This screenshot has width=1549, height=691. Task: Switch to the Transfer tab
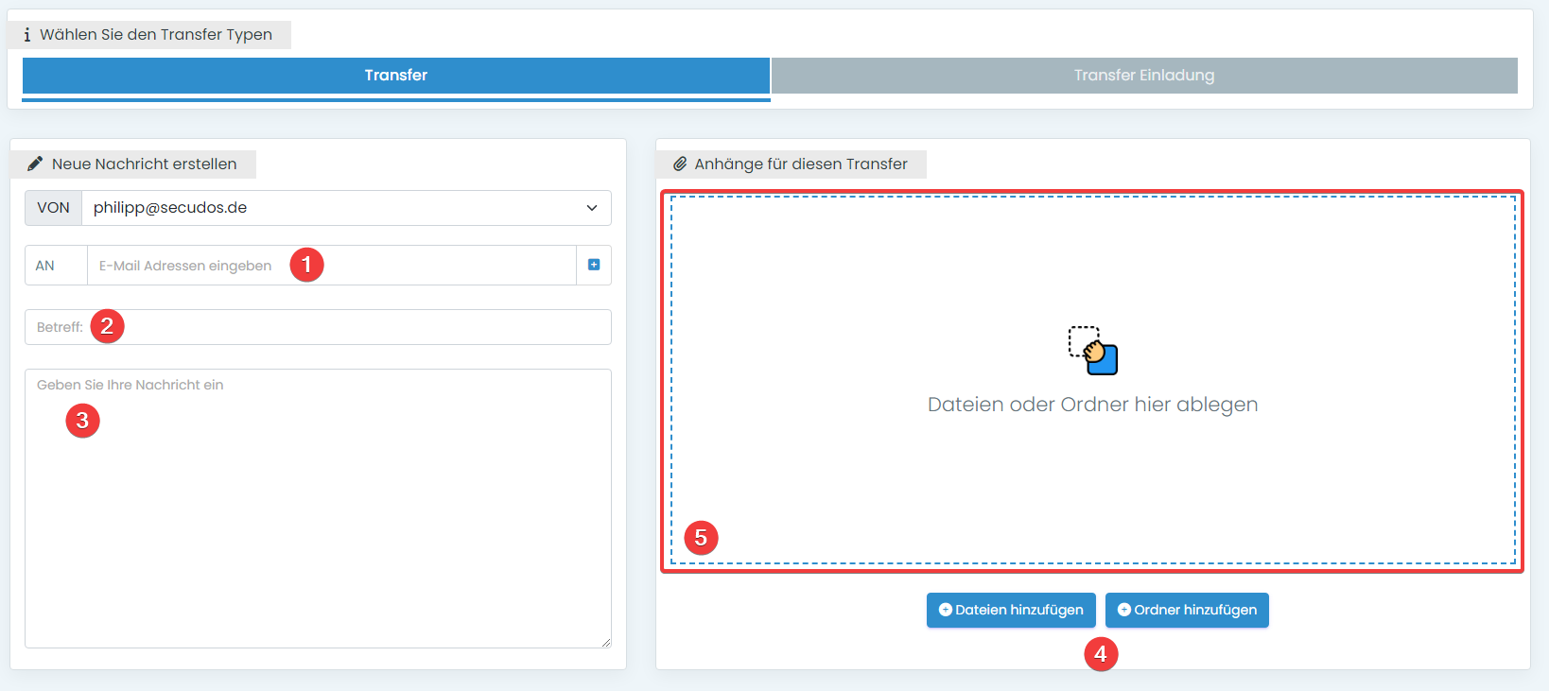395,76
